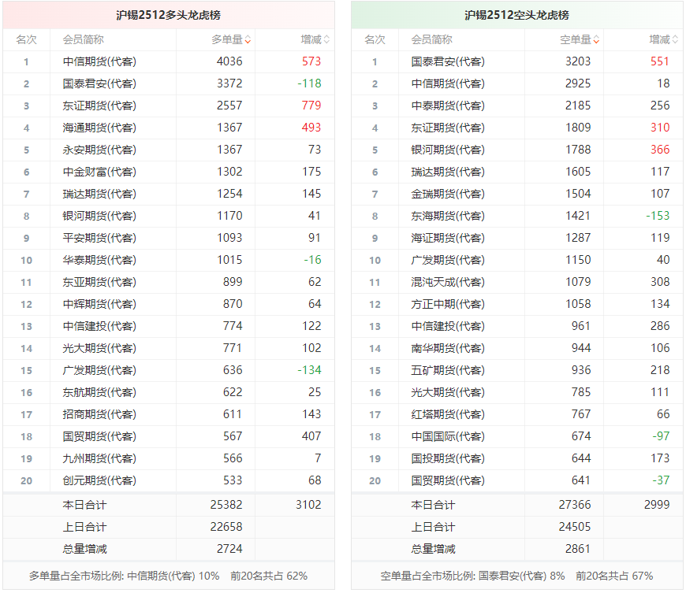
Task: Click 多单量占全市场比例 footer note
Action: tap(169, 576)
